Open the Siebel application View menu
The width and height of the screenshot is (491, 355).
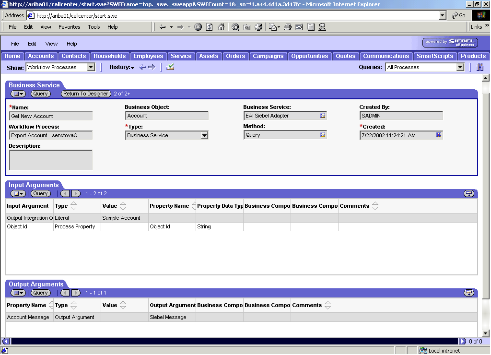coord(51,44)
